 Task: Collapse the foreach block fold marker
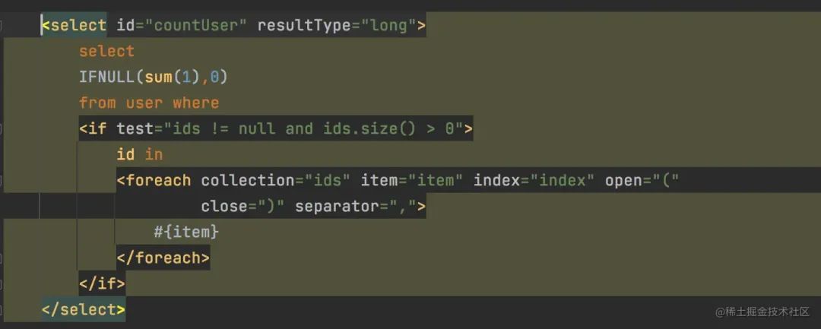click(x=2, y=180)
